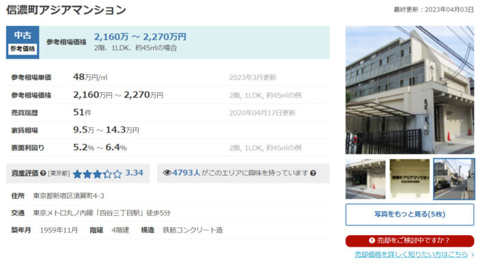The width and height of the screenshot is (478, 263).
Task: Click the help icon after 興味を持っています
Action: coord(313,174)
